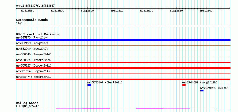Open variant nsv555327 (Cooper2011) label
The image size is (238, 112).
tap(34, 65)
